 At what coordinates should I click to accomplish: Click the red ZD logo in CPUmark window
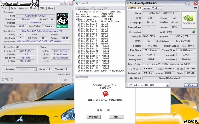(105, 94)
